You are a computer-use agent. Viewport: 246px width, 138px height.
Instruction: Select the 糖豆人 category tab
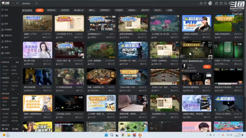[x=92, y=10]
